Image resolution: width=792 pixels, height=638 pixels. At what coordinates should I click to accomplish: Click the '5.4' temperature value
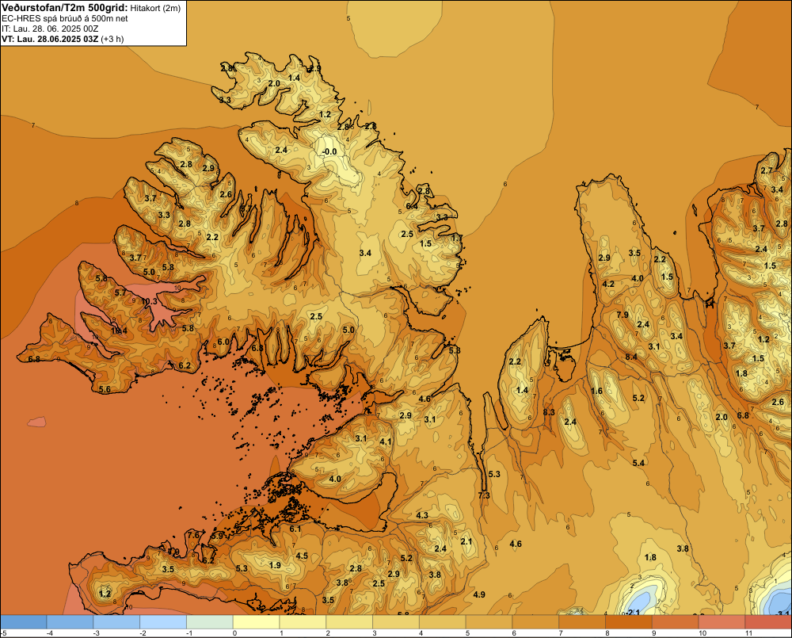[638, 463]
